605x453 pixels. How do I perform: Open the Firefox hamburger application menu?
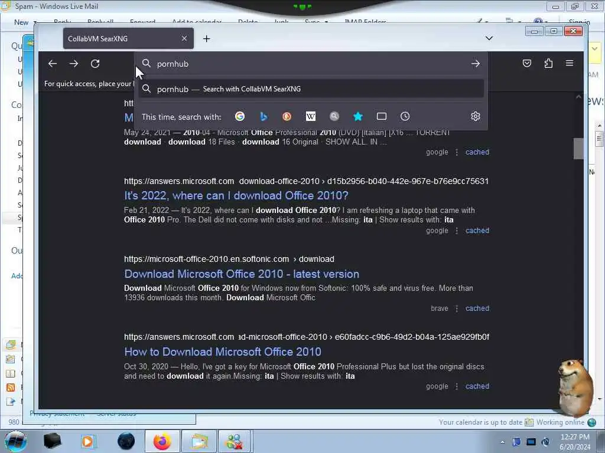[x=570, y=63]
